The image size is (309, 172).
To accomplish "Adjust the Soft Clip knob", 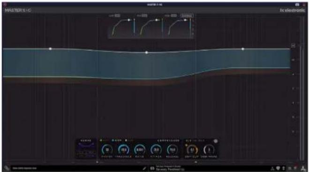I will pos(192,150).
